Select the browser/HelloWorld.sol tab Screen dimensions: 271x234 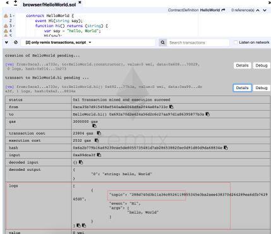(49, 4)
